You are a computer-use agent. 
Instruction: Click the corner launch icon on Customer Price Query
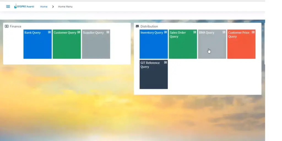[x=253, y=32]
